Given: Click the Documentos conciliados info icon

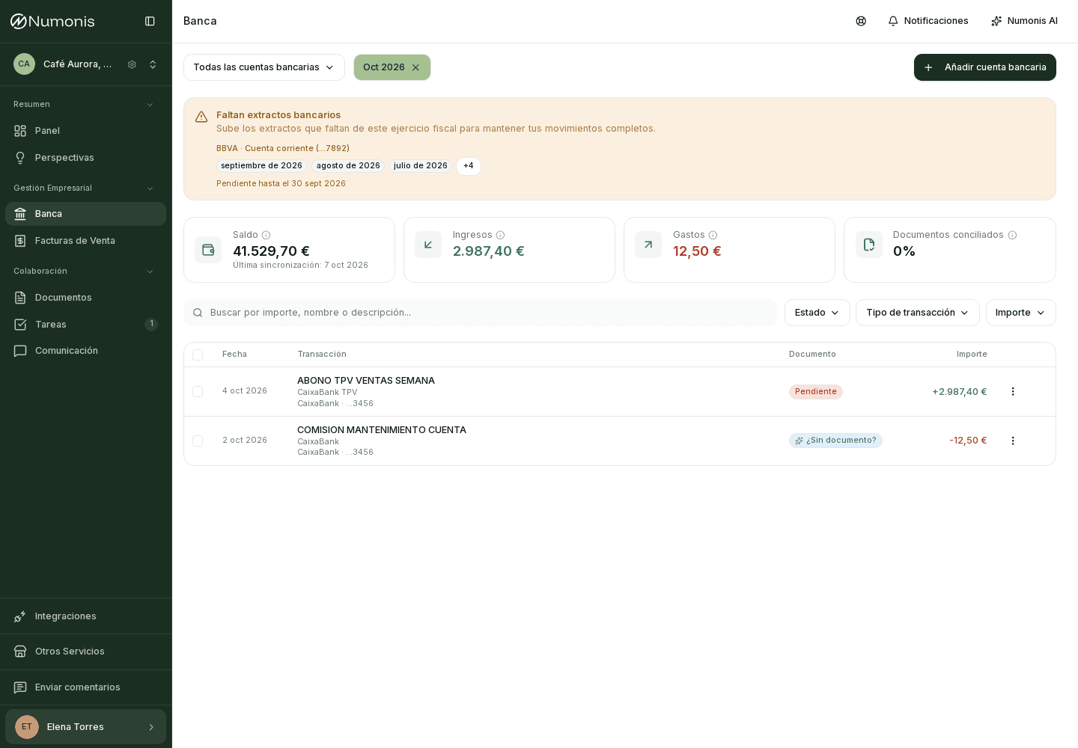Looking at the screenshot, I should tap(1012, 235).
